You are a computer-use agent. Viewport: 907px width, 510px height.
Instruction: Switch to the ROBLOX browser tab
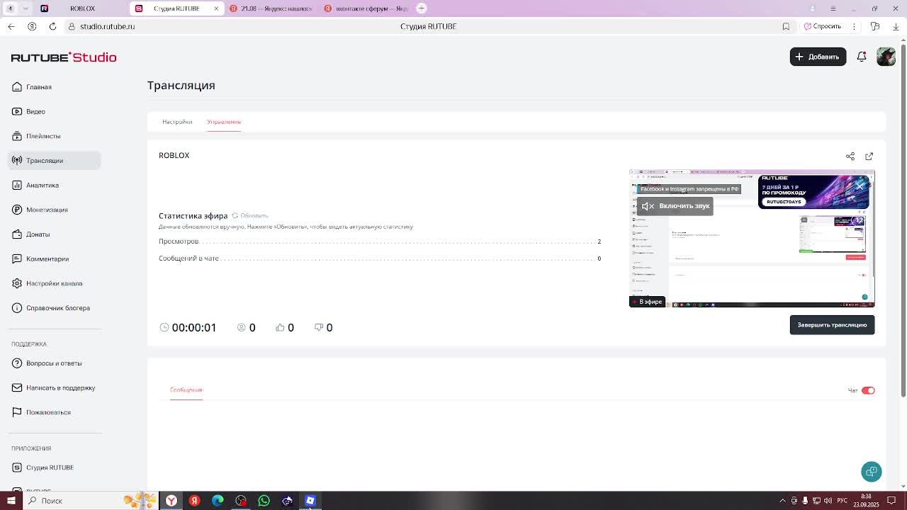(x=82, y=8)
